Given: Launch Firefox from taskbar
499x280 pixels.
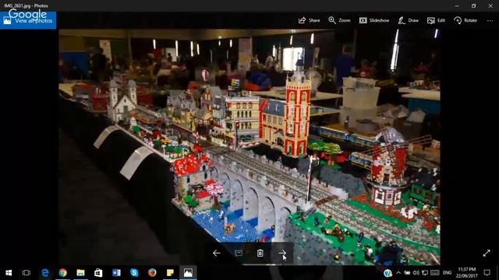Looking at the screenshot, I should coord(152,272).
